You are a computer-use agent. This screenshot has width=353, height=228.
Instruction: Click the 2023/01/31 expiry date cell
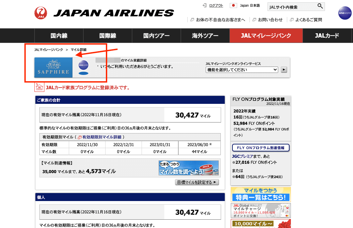click(160, 145)
